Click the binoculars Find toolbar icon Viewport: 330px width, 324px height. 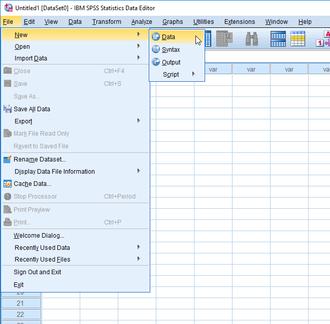pyautogui.click(x=251, y=39)
